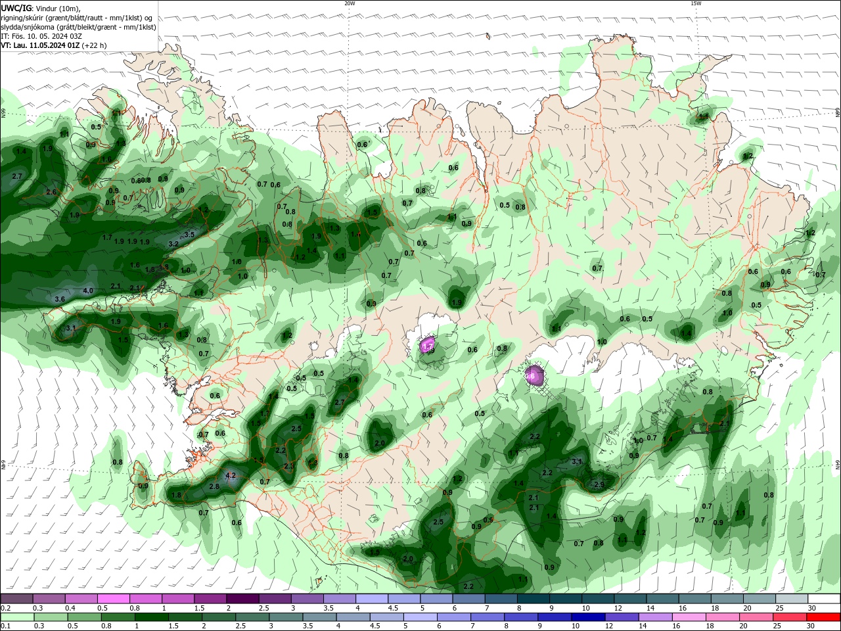
Task: Click the '4.2' precipitation value on the map
Action: 231,475
